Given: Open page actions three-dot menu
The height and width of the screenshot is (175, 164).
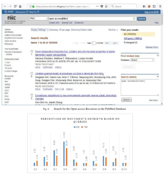Looking at the screenshot, I should (97, 6).
